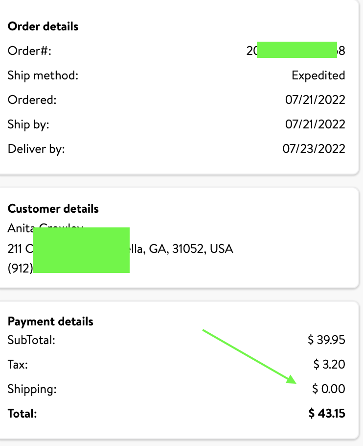Click the Payment details heading
Viewport: 363px width, 446px height.
pos(50,322)
